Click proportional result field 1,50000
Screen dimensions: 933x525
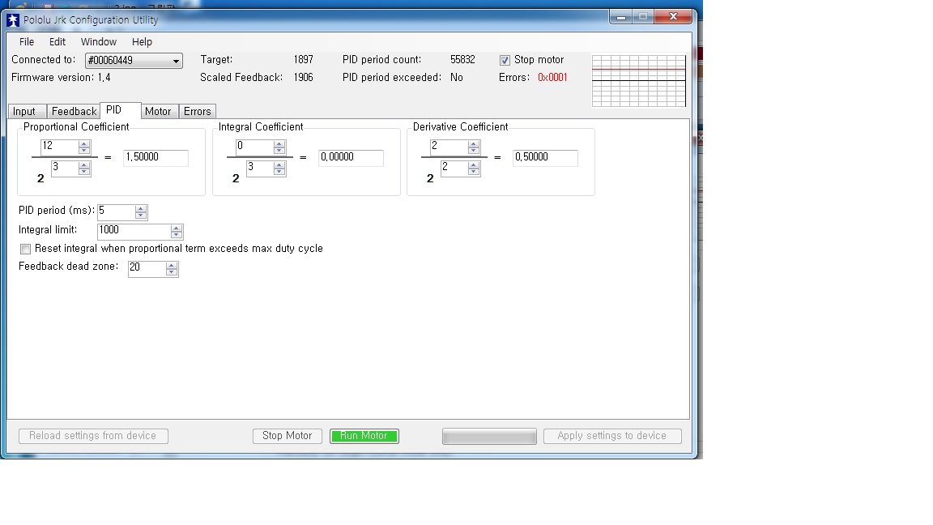tap(155, 157)
